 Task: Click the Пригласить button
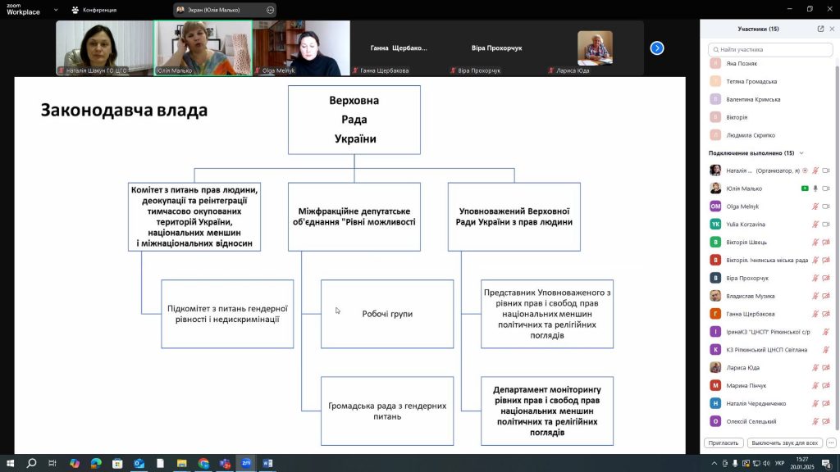point(724,442)
